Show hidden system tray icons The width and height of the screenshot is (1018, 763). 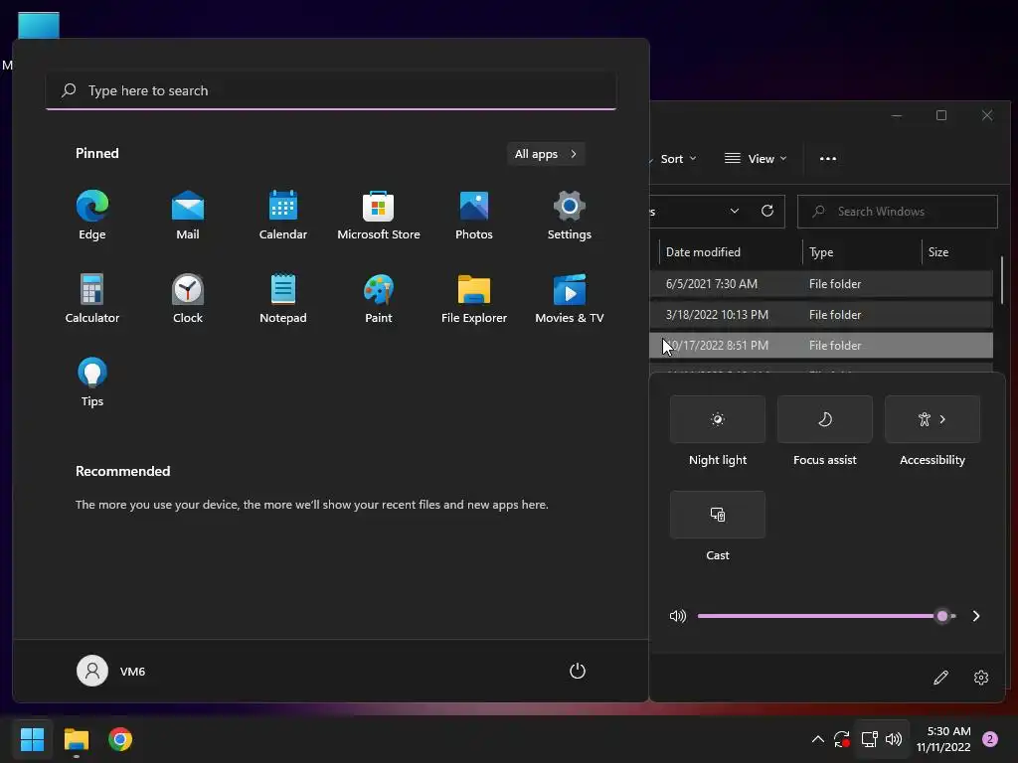(x=818, y=739)
